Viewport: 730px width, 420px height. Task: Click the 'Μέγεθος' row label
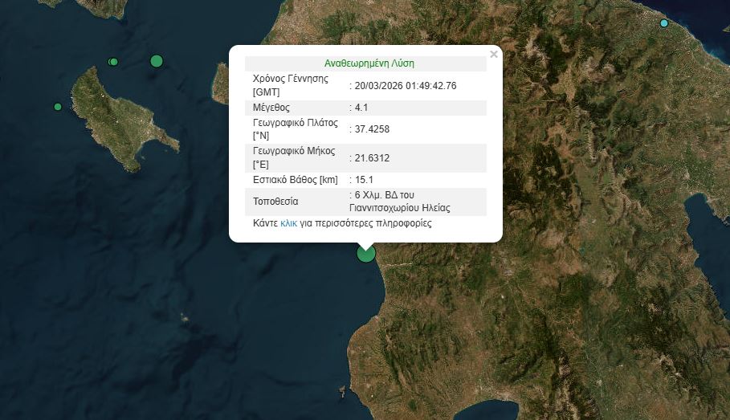click(x=271, y=107)
